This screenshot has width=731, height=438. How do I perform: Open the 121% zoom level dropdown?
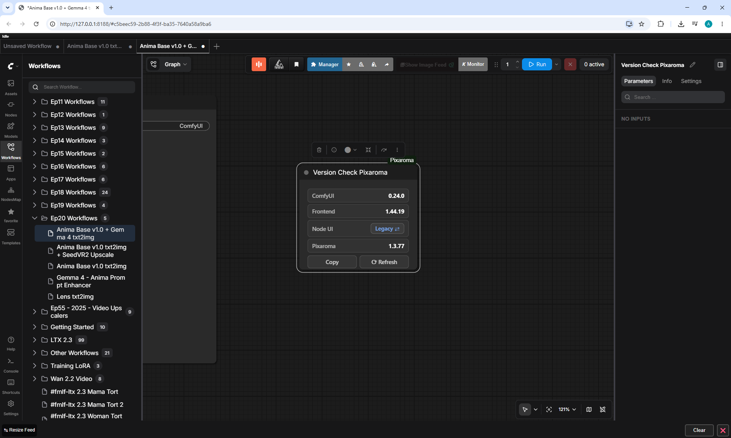tap(567, 409)
